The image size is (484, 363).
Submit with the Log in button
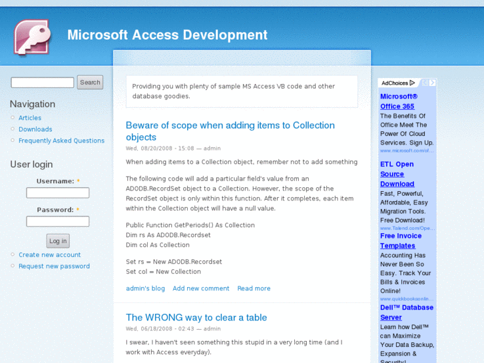pos(58,241)
